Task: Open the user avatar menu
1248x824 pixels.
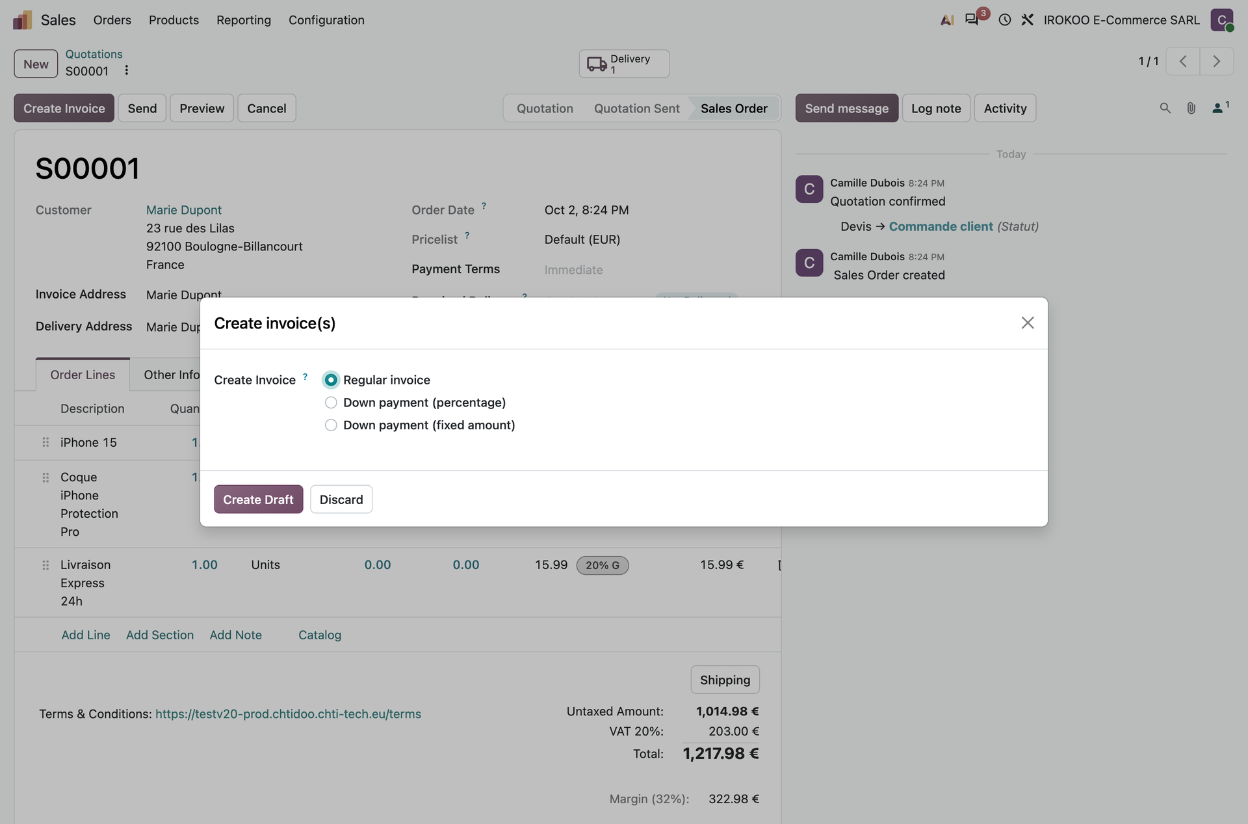Action: [x=1222, y=20]
